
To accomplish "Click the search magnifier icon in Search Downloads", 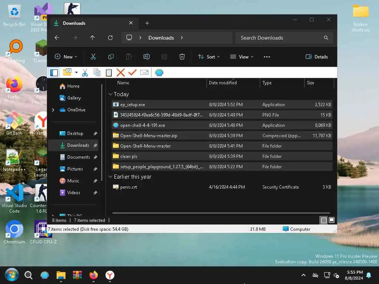I will coord(326,38).
